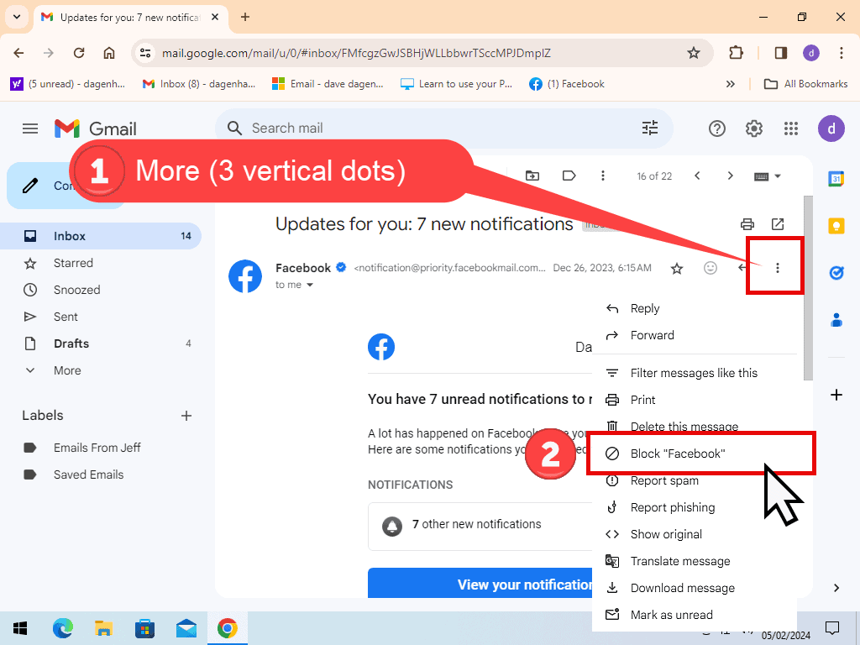
Task: Expand the 'to me' recipient details
Action: pos(309,286)
